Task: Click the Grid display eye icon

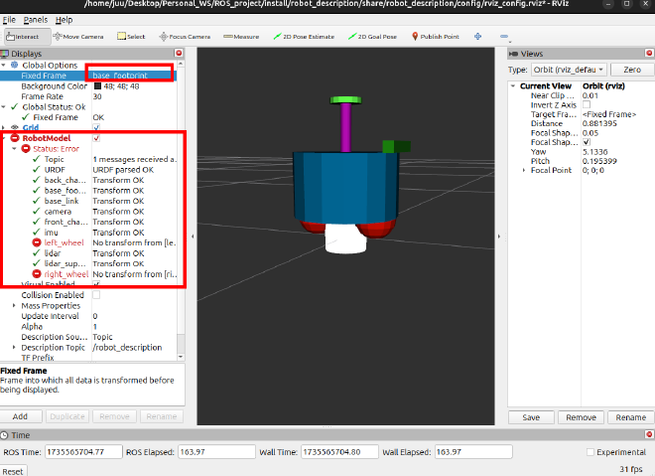Action: coord(15,127)
